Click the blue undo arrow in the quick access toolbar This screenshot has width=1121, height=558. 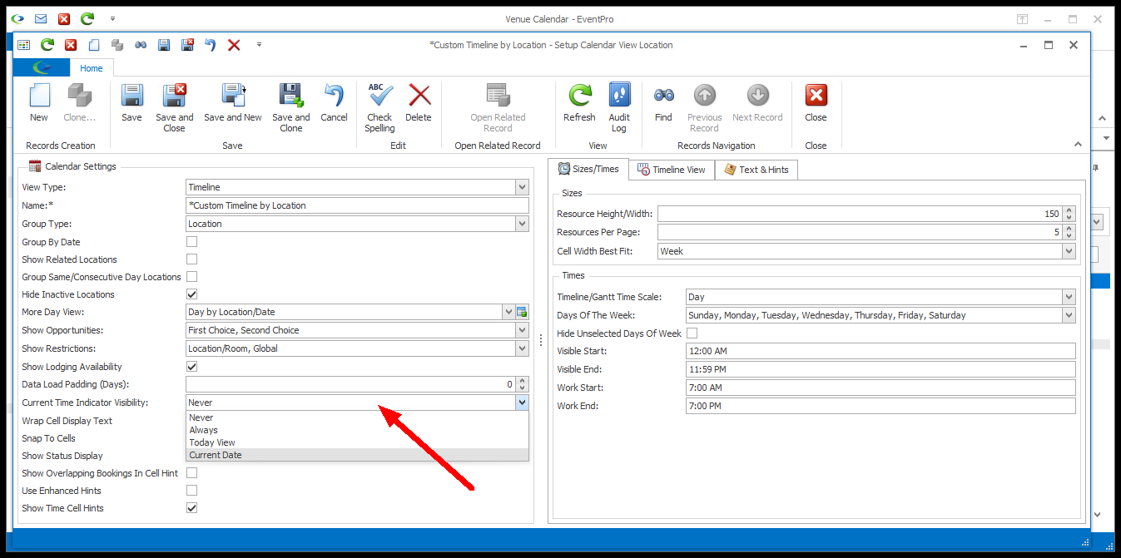click(x=211, y=45)
